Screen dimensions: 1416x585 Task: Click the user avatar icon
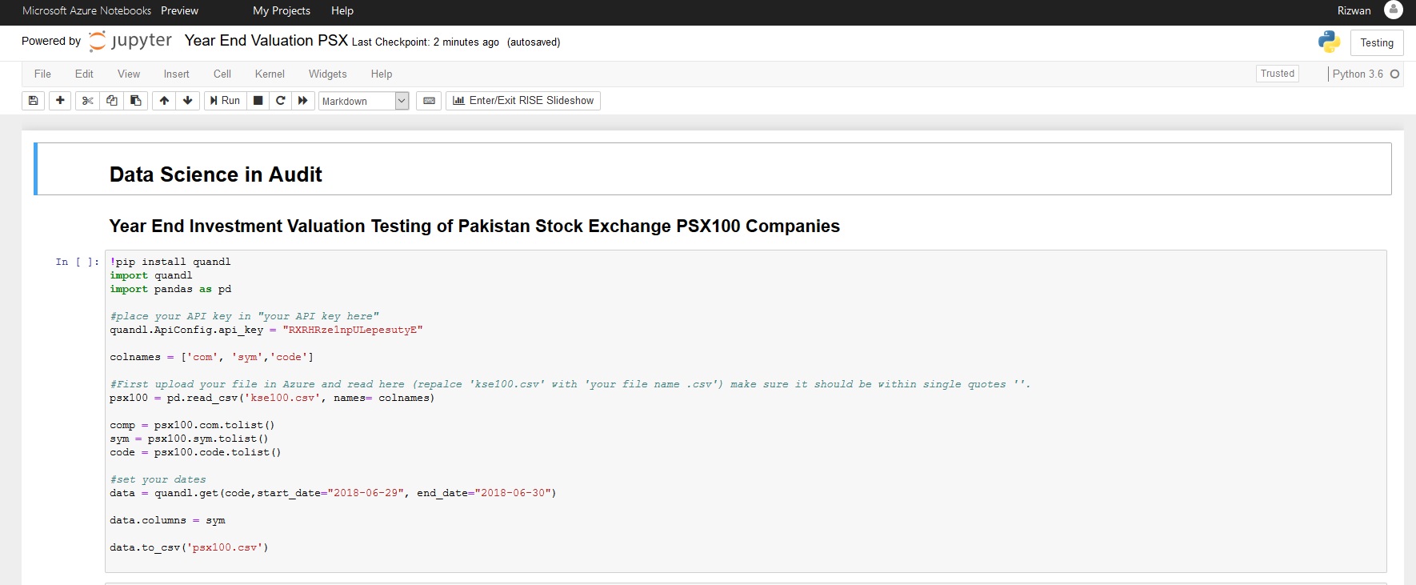click(1394, 10)
